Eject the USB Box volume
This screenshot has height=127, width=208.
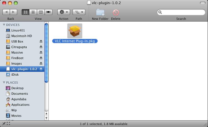41,41
